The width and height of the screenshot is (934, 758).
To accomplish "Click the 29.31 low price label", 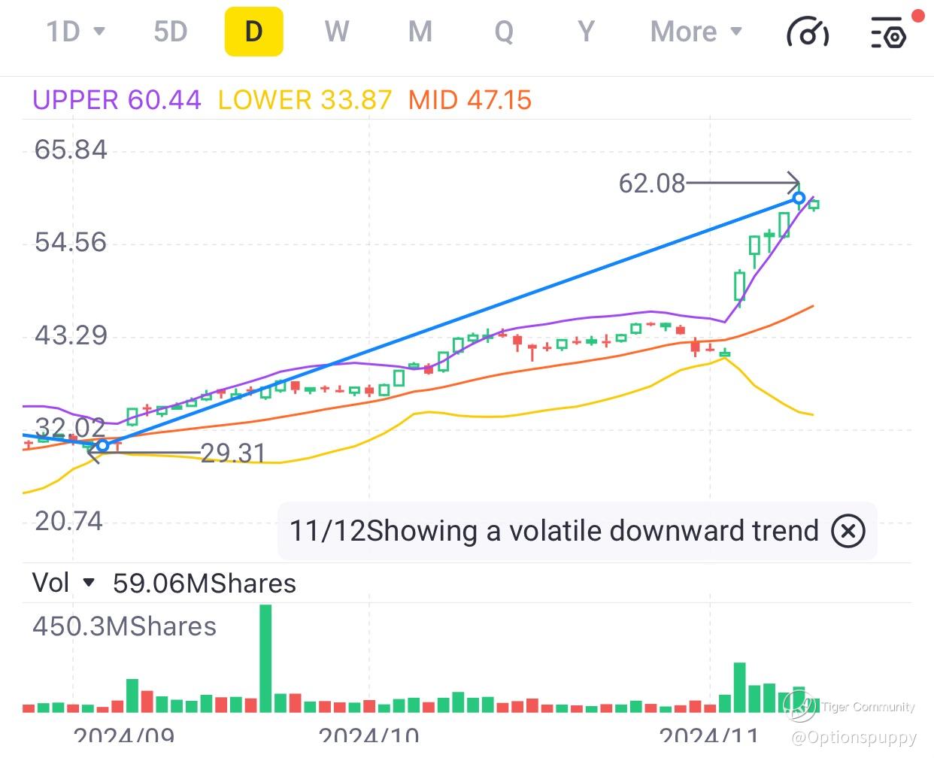I will coord(233,453).
